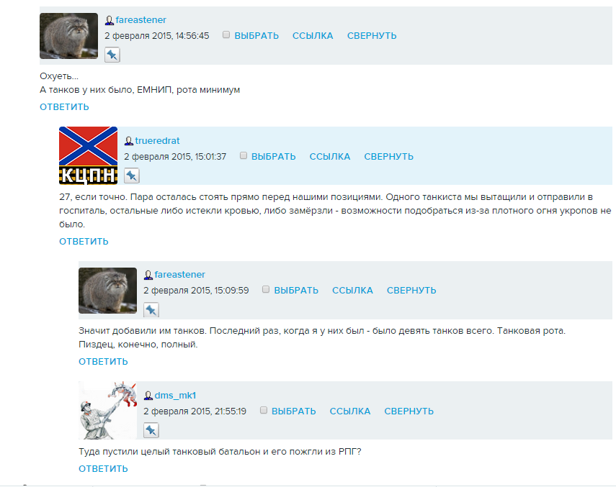616x487 pixels.
Task: Click the user icon beside trueredrat's name
Action: coord(128,141)
